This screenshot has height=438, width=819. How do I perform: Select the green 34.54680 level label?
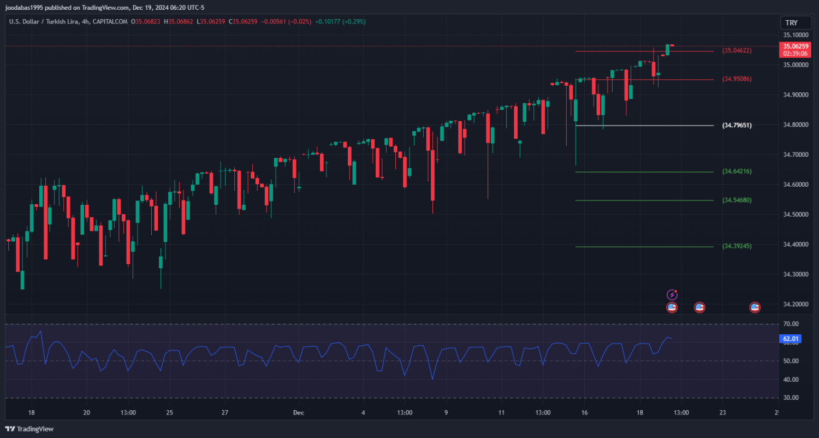click(737, 200)
